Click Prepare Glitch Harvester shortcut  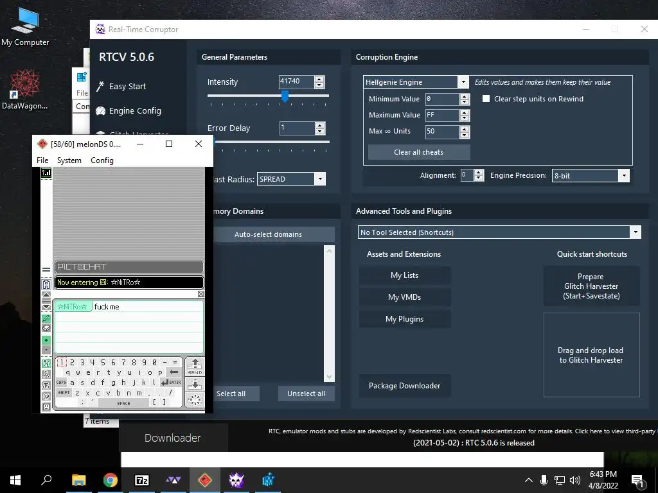(x=591, y=286)
